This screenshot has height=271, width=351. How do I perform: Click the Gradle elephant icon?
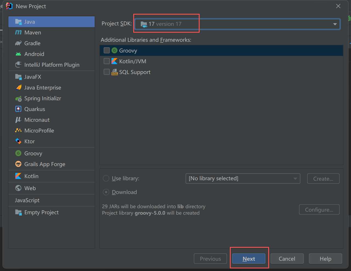[18, 43]
